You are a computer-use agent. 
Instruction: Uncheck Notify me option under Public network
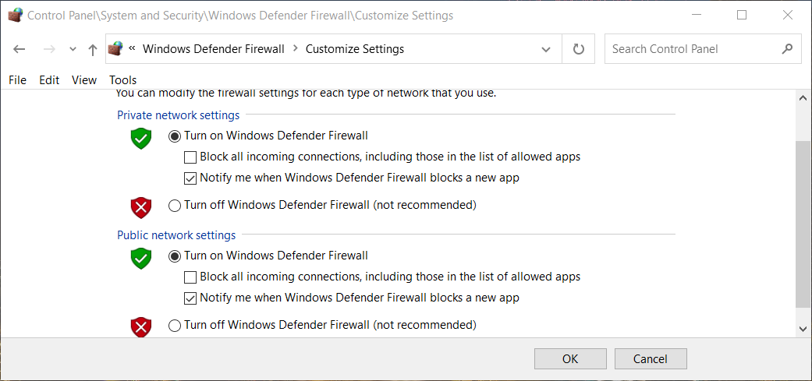(190, 298)
